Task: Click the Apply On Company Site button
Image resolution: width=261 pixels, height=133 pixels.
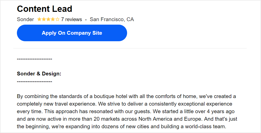Action: tap(72, 33)
